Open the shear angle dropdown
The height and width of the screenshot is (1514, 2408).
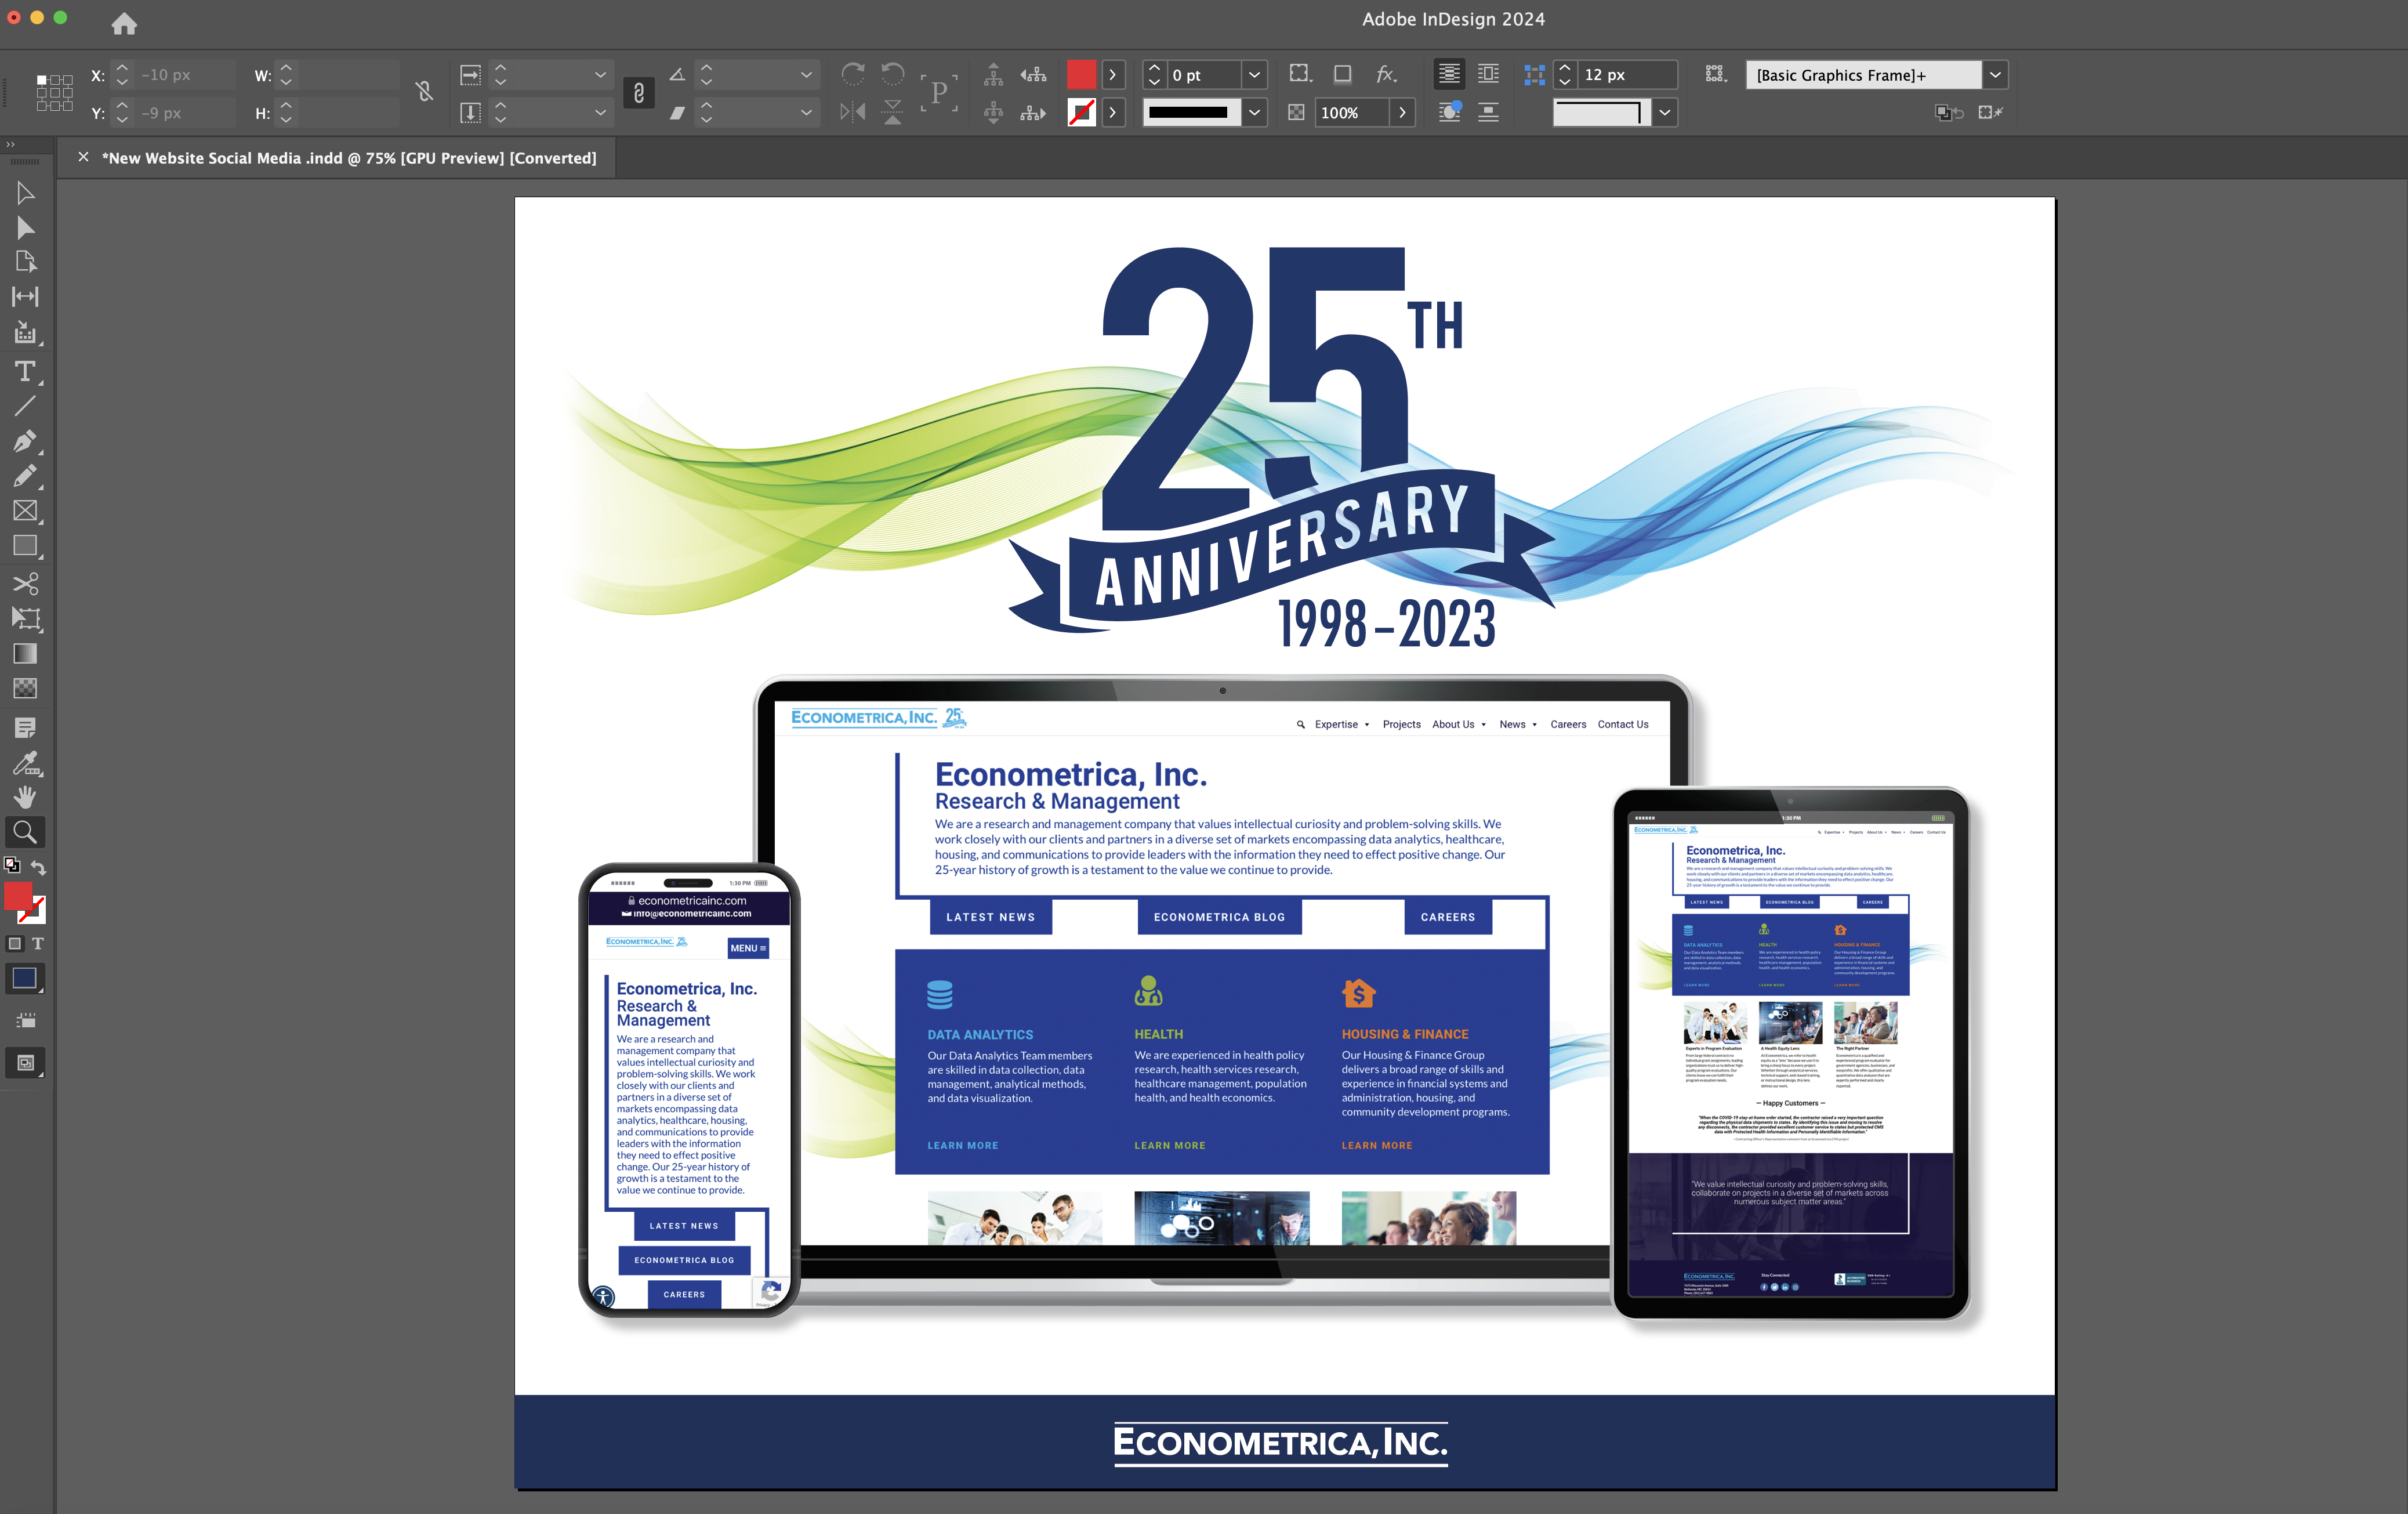point(806,113)
